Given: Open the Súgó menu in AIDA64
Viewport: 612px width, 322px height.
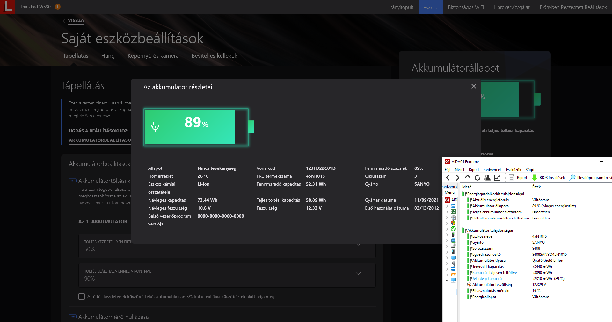Looking at the screenshot, I should 530,170.
